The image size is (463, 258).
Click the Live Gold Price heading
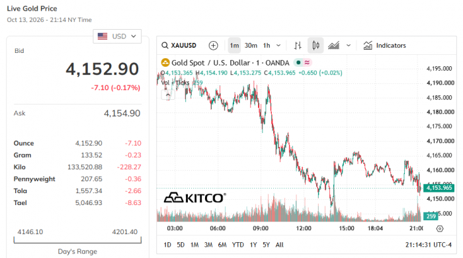coord(32,9)
